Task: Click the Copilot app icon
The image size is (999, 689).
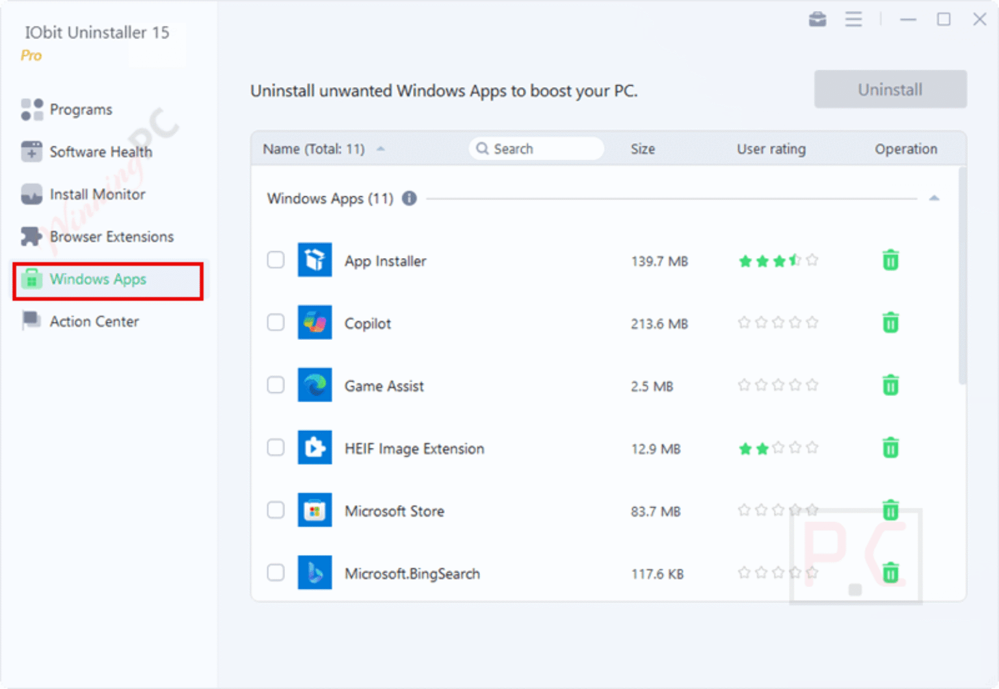Action: (x=315, y=322)
